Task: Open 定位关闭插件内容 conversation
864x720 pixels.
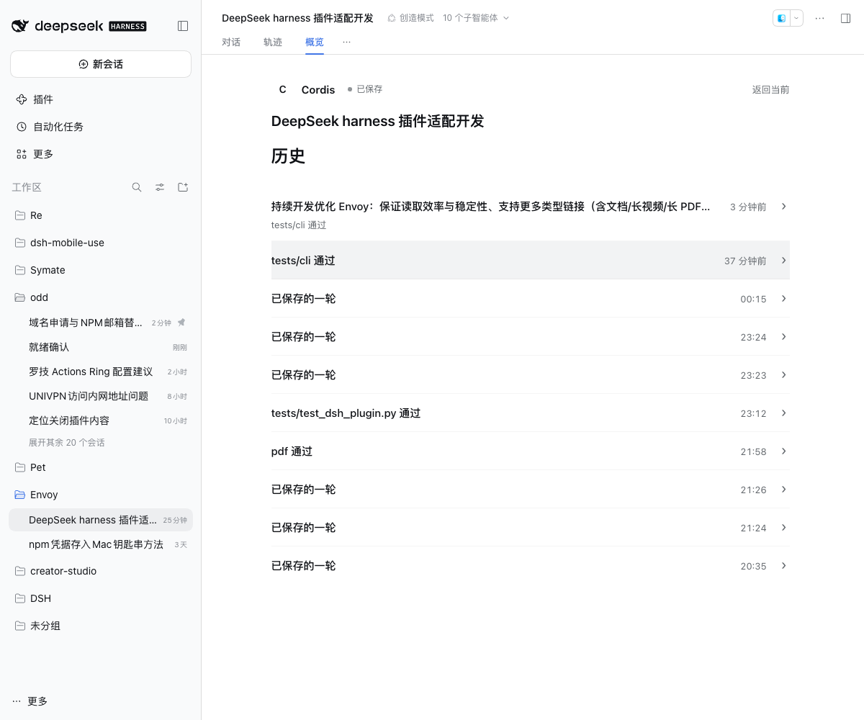Action: pyautogui.click(x=101, y=420)
